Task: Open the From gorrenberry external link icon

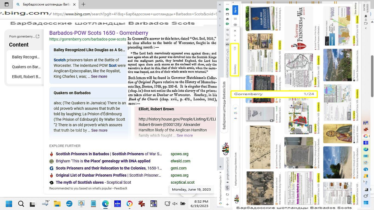Action: 38,36
